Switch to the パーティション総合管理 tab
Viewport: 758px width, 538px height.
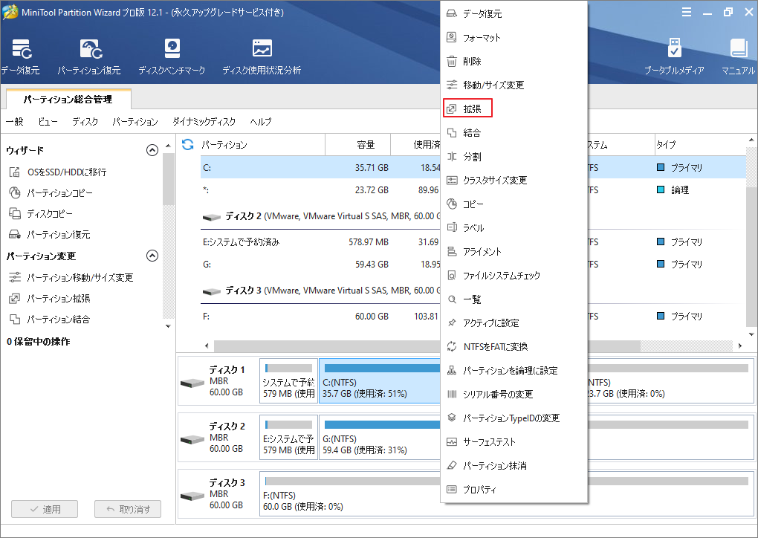click(x=68, y=98)
